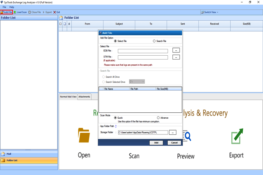This screenshot has width=263, height=175.
Task: Click the red Exit icon in toolbar
Action: tap(54, 12)
